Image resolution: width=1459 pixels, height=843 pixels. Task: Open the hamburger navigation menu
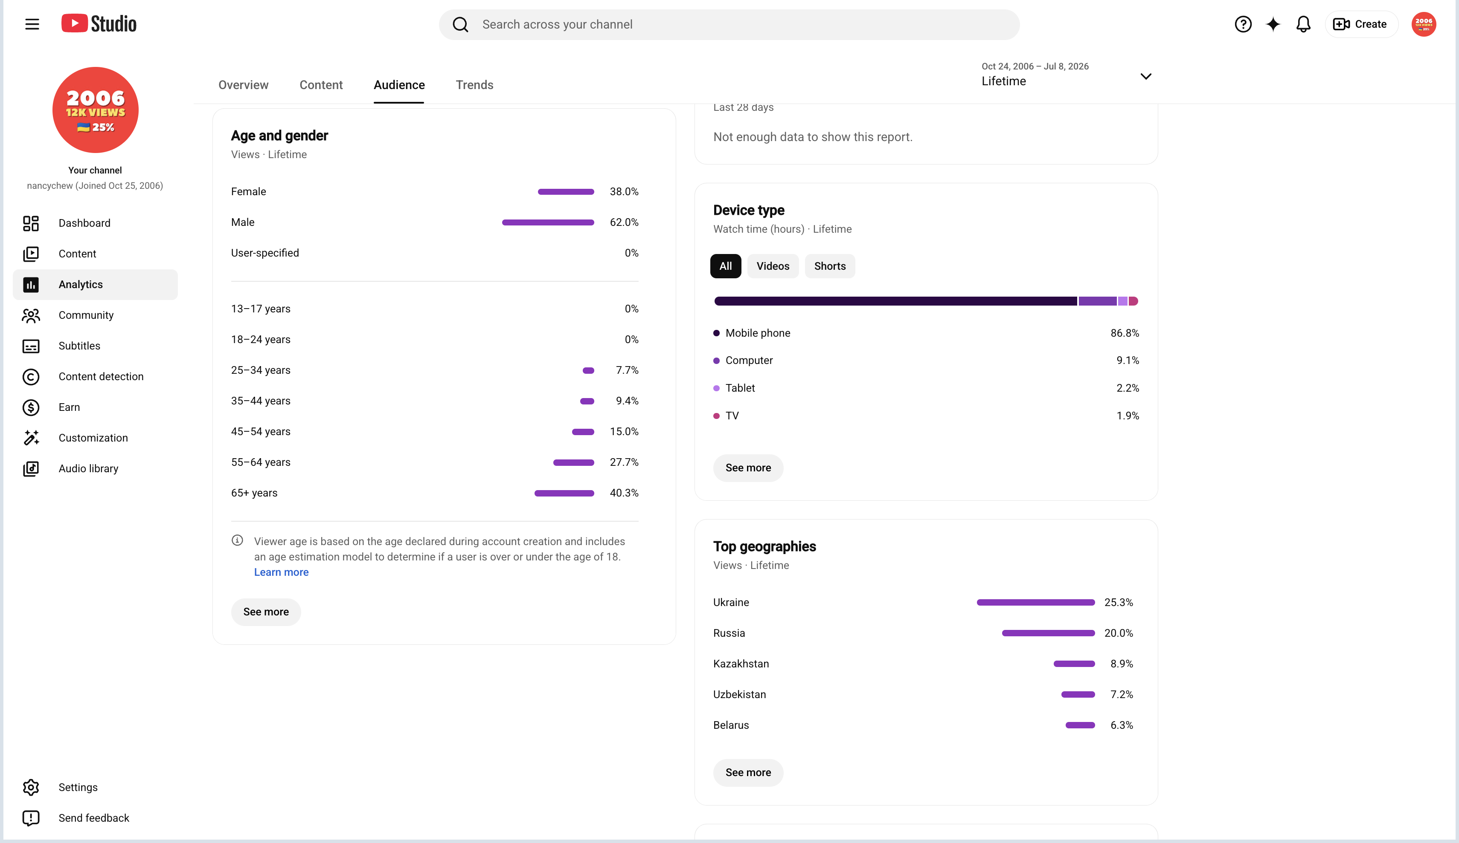(32, 24)
